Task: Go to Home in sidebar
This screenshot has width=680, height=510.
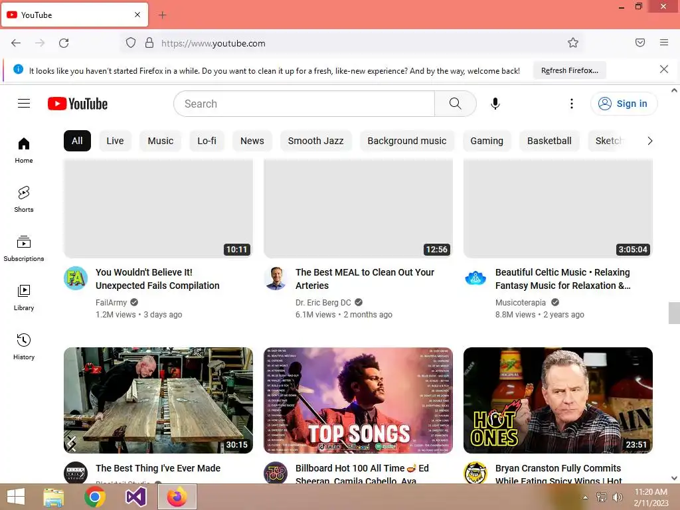Action: click(x=24, y=150)
